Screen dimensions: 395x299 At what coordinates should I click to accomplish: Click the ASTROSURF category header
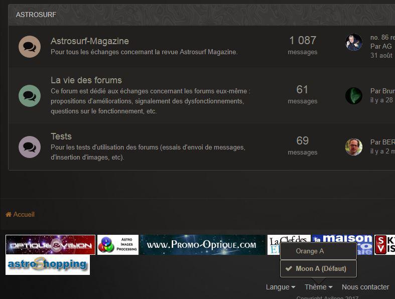coord(36,15)
